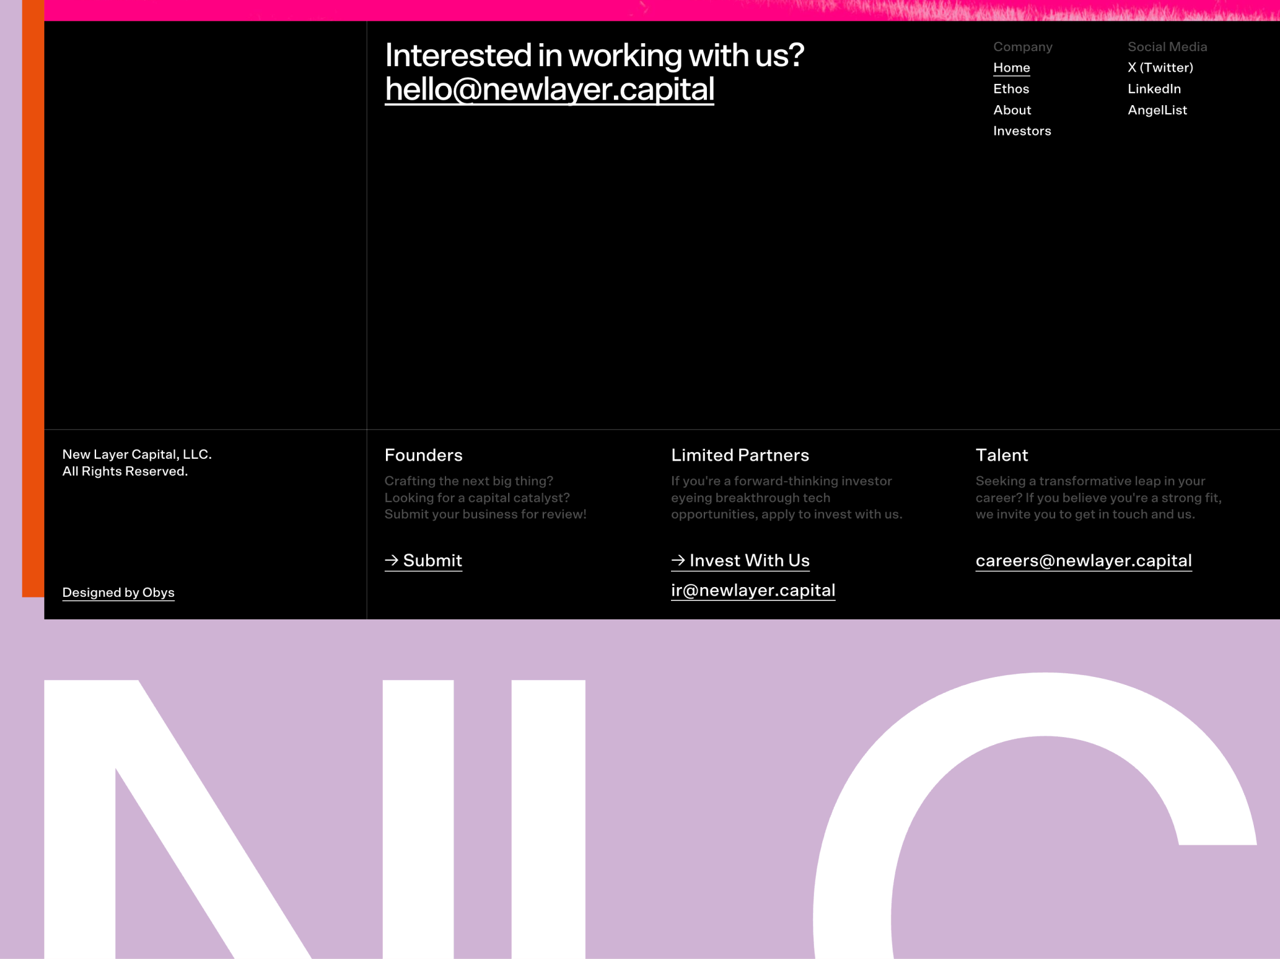The height and width of the screenshot is (959, 1280).
Task: Navigate to the Ethos page
Action: (1011, 89)
